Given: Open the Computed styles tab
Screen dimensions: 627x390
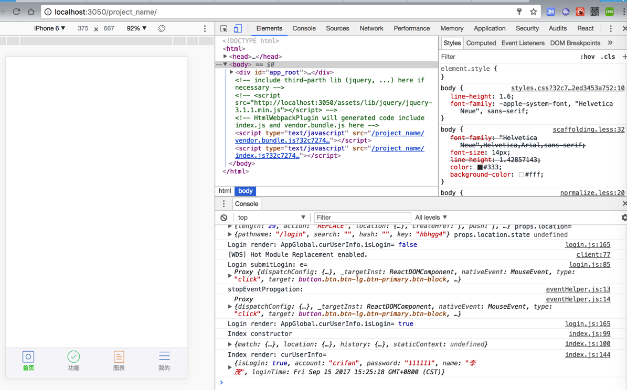Looking at the screenshot, I should click(481, 43).
